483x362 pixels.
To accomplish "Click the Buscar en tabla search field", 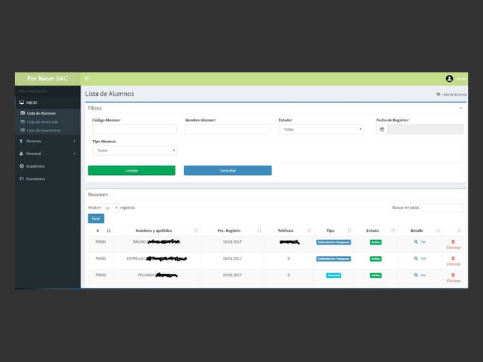I will (442, 208).
